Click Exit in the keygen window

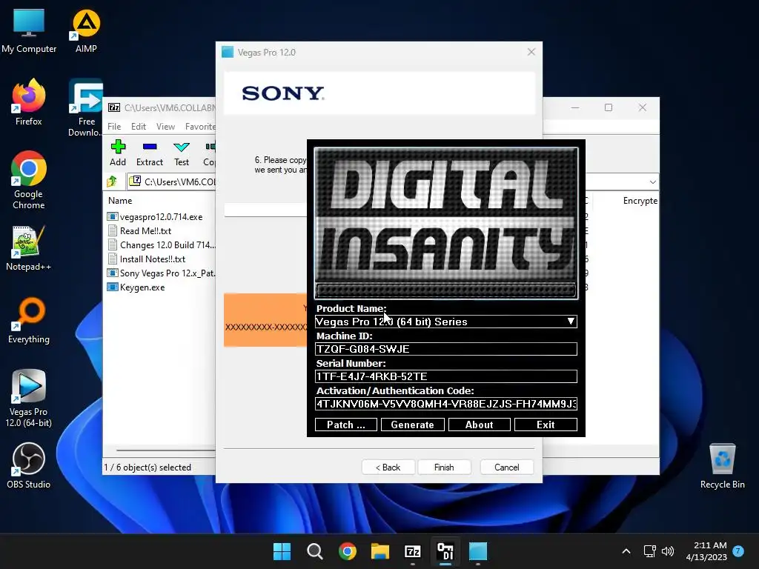546,425
